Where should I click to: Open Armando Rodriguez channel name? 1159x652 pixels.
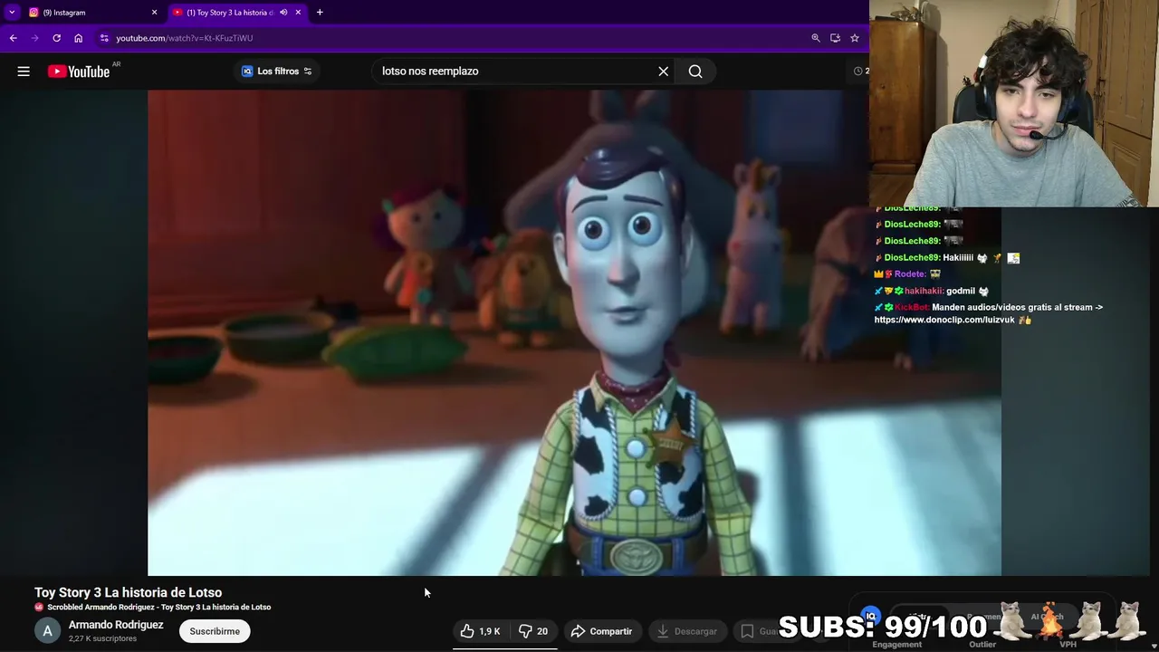pyautogui.click(x=116, y=625)
